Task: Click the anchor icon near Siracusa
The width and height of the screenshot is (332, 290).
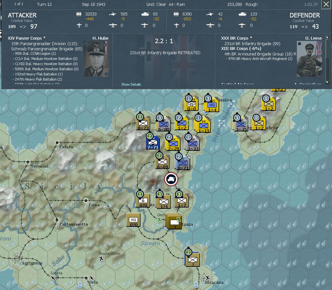Action: [196, 284]
